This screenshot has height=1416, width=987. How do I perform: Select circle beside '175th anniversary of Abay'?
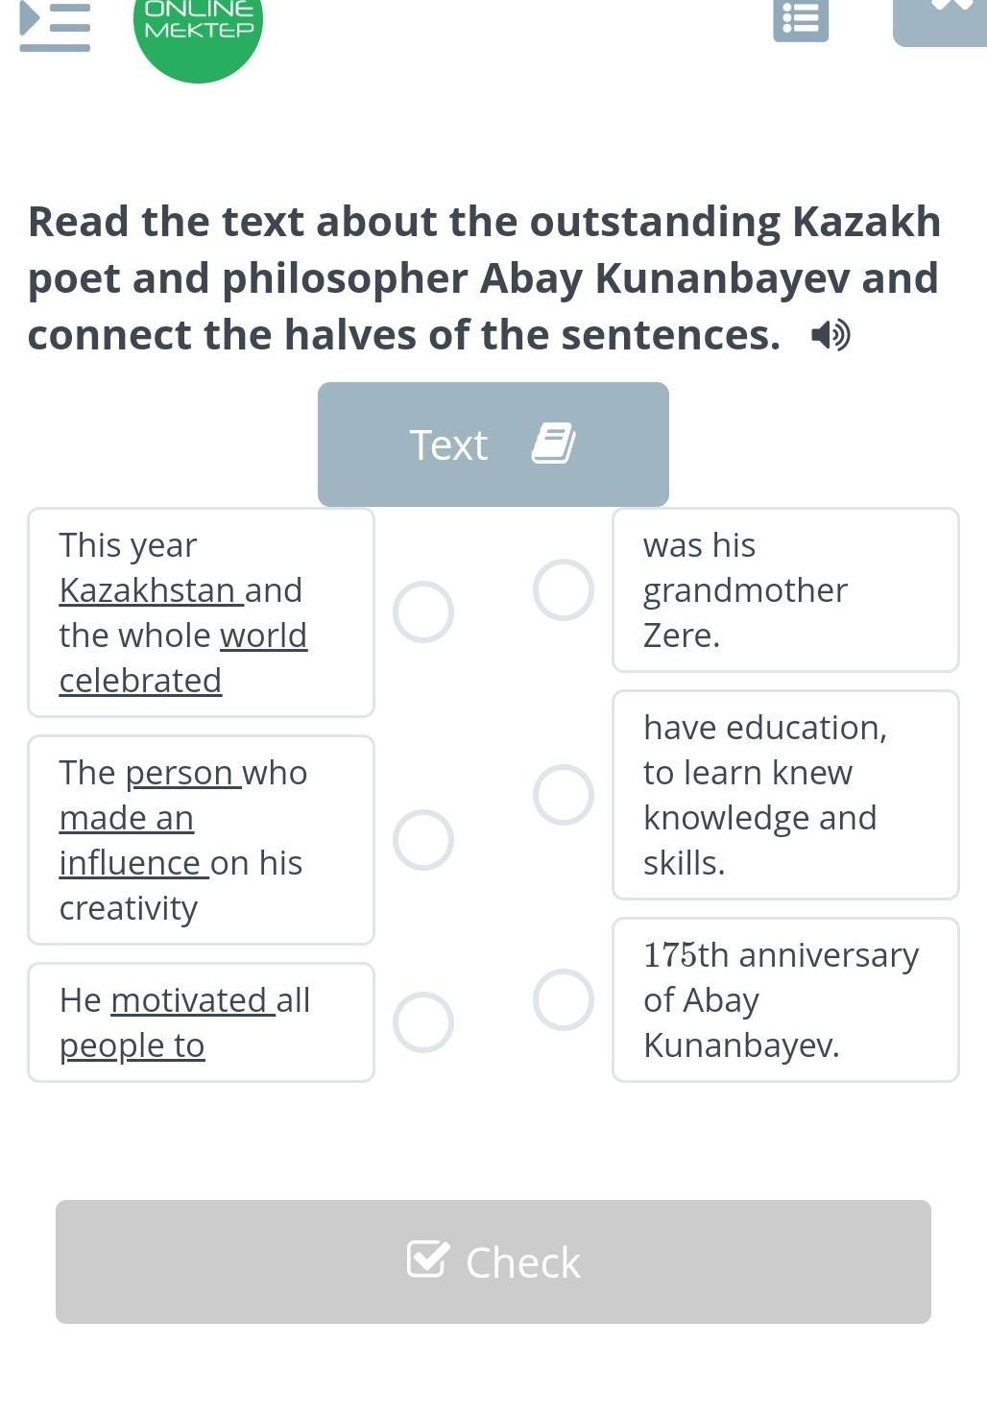point(564,999)
